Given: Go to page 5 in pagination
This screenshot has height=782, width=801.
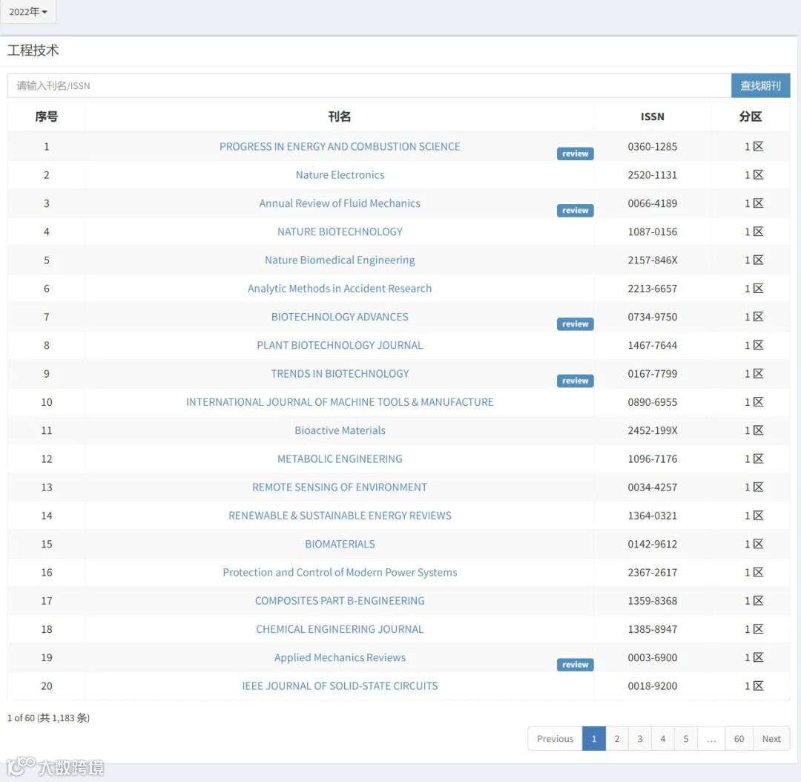Looking at the screenshot, I should (x=685, y=738).
